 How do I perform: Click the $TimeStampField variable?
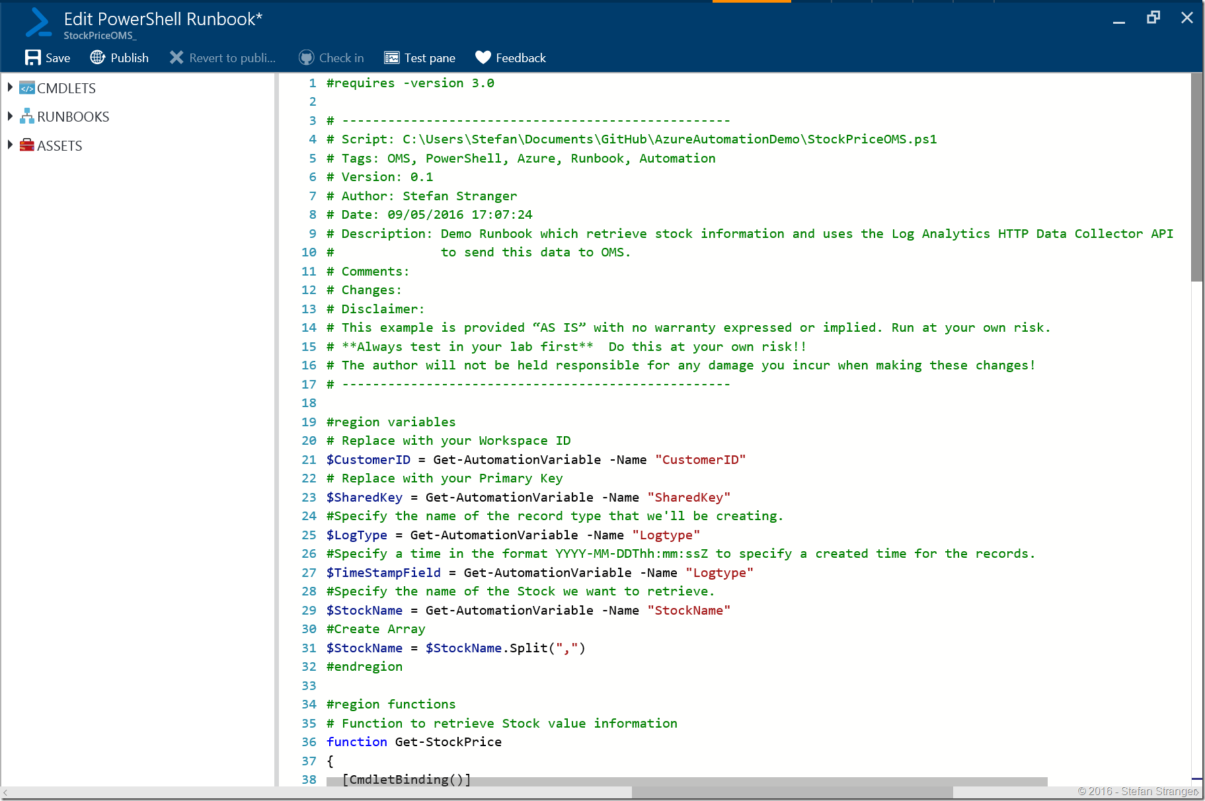click(x=383, y=573)
